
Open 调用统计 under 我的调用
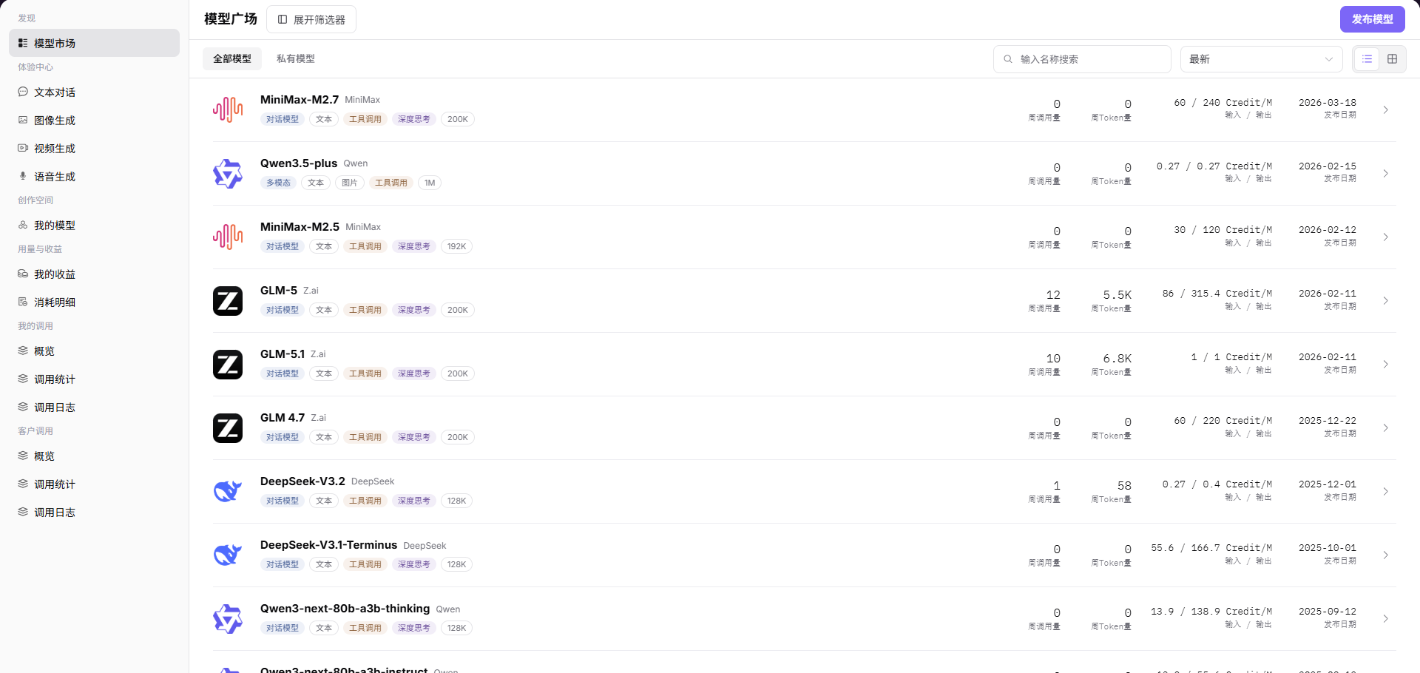pyautogui.click(x=94, y=379)
